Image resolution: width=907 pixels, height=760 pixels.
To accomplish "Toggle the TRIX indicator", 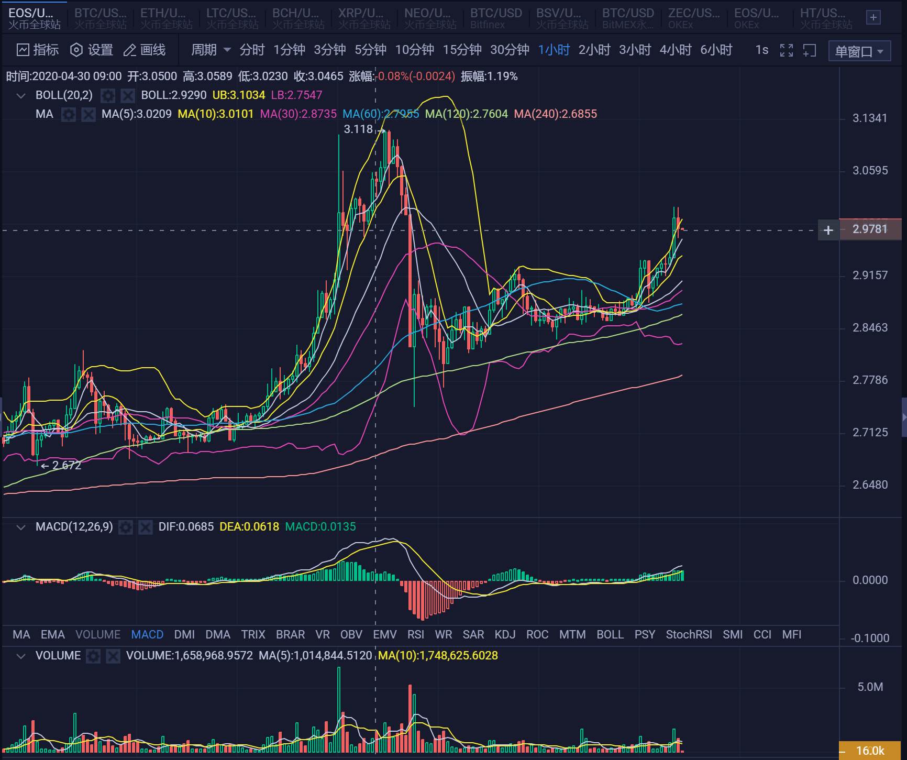I will pos(253,634).
